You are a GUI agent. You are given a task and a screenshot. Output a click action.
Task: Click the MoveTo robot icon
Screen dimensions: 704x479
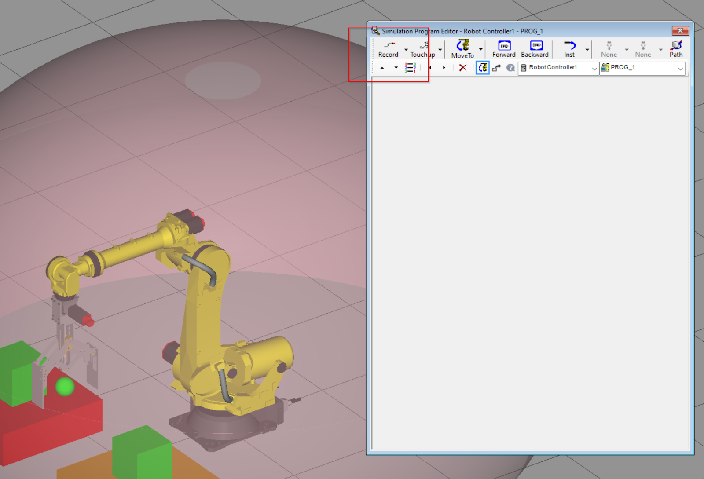[462, 49]
